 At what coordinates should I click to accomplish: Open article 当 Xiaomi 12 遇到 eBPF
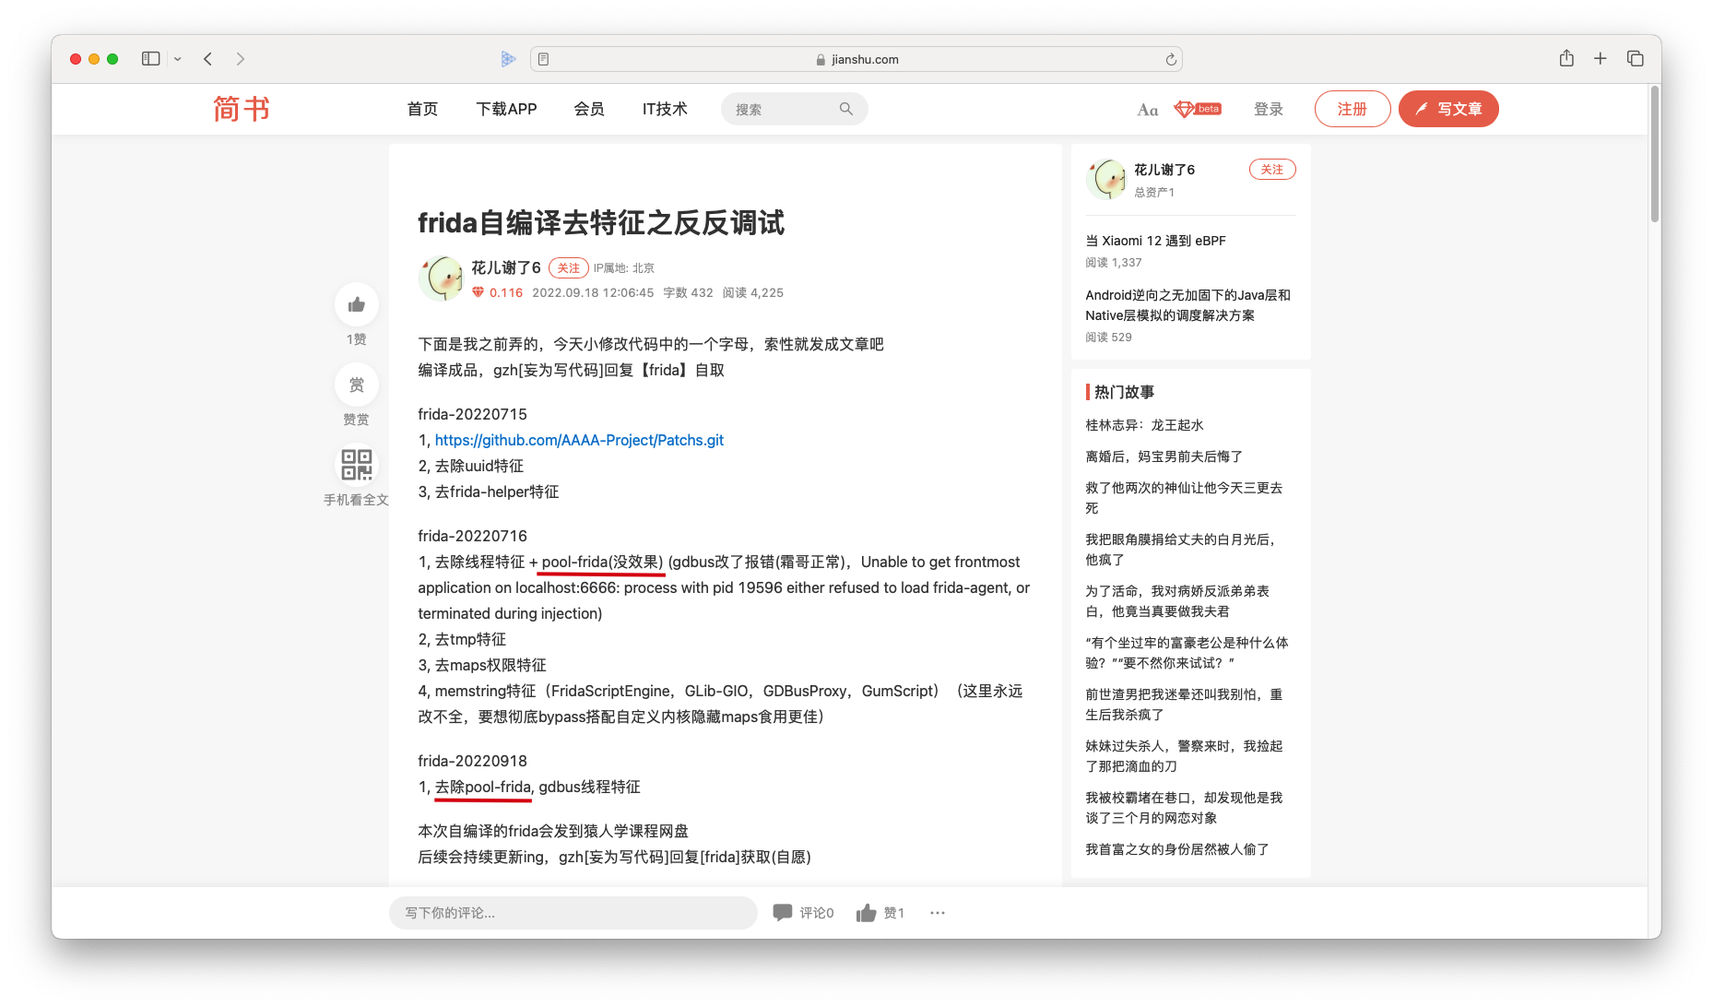[x=1155, y=241]
